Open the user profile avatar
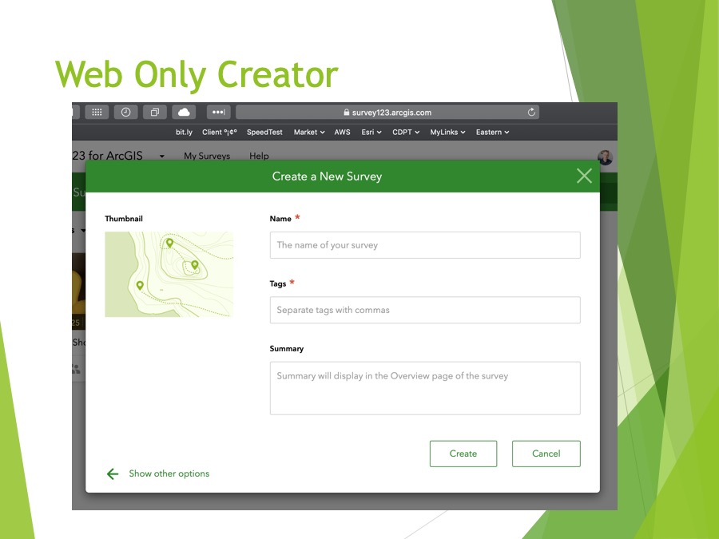 pos(605,157)
